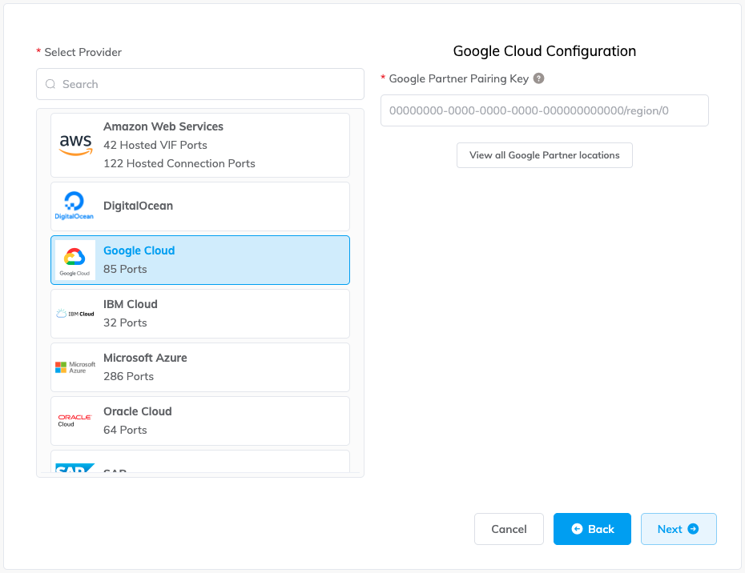Click the Amazon Web Services logo
The image size is (745, 573).
coord(74,144)
